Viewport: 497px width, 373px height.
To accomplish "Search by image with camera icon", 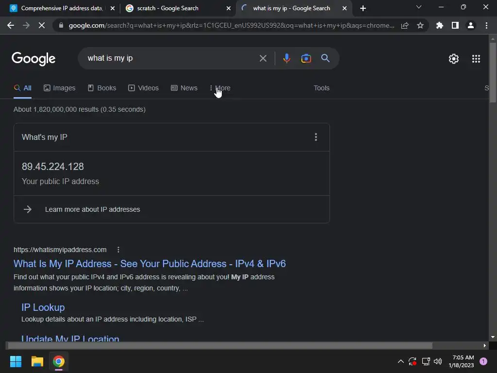I will point(306,58).
